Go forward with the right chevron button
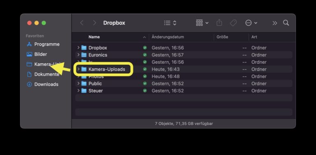This screenshot has height=155, width=316. [x=95, y=23]
